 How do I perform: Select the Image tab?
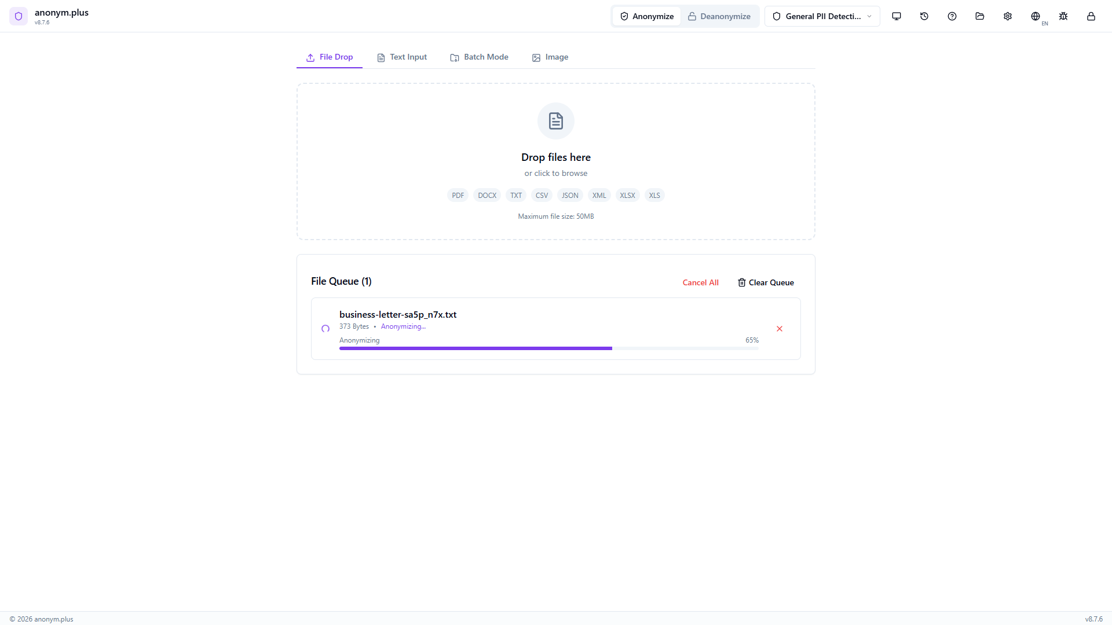click(550, 57)
